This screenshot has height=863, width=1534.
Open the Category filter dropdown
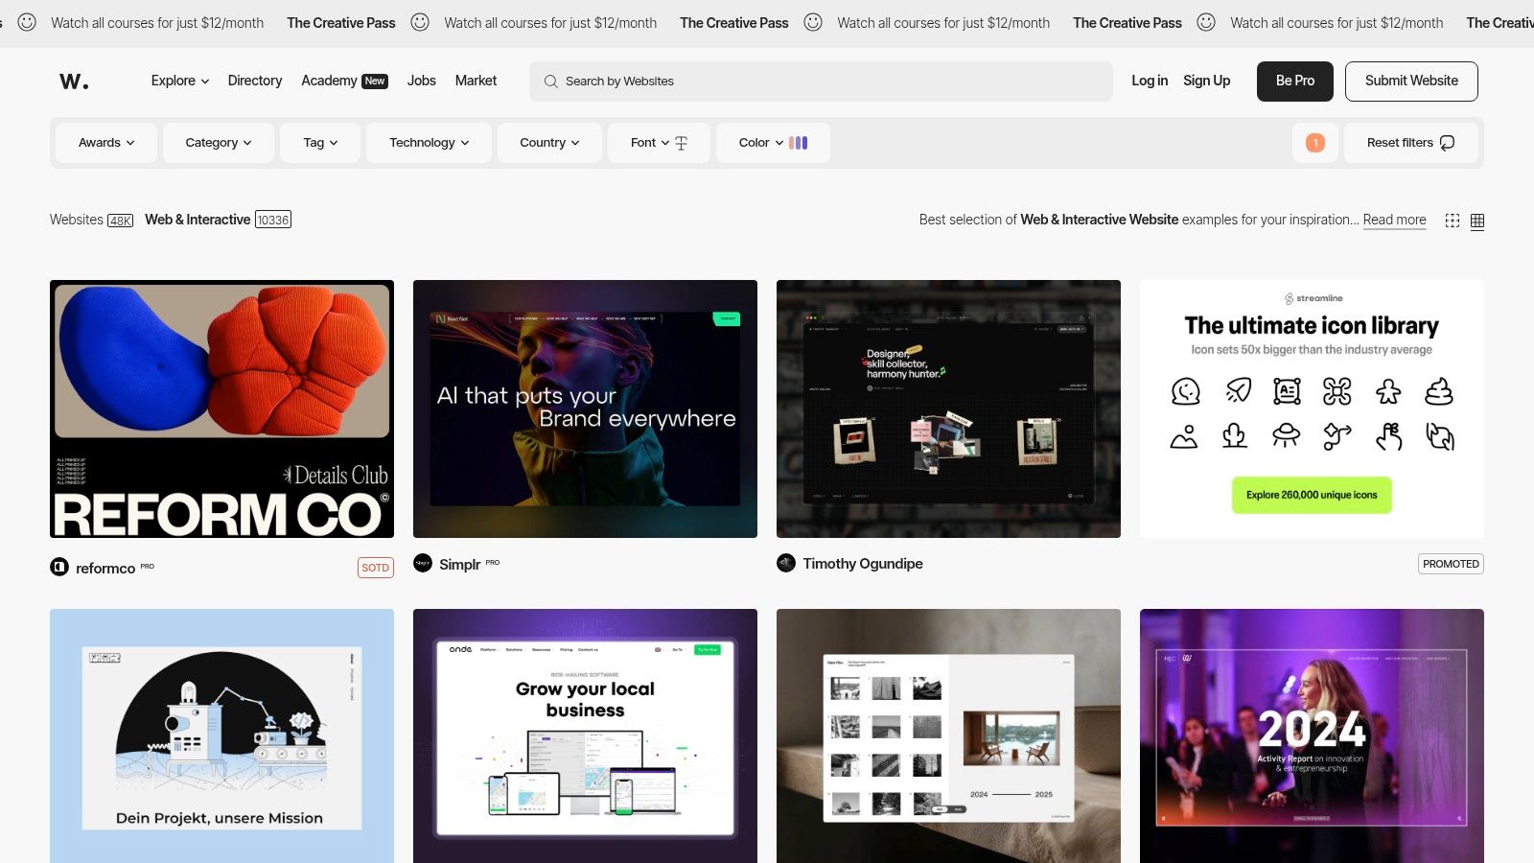[x=219, y=143]
